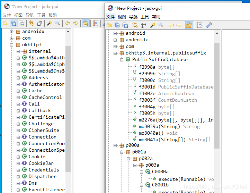Open the 视图 menu in the front window
The width and height of the screenshot is (250, 193).
click(122, 17)
